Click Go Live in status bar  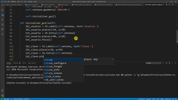click(x=168, y=99)
